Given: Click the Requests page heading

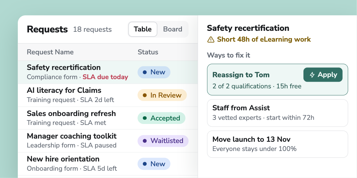Looking at the screenshot, I should (47, 30).
